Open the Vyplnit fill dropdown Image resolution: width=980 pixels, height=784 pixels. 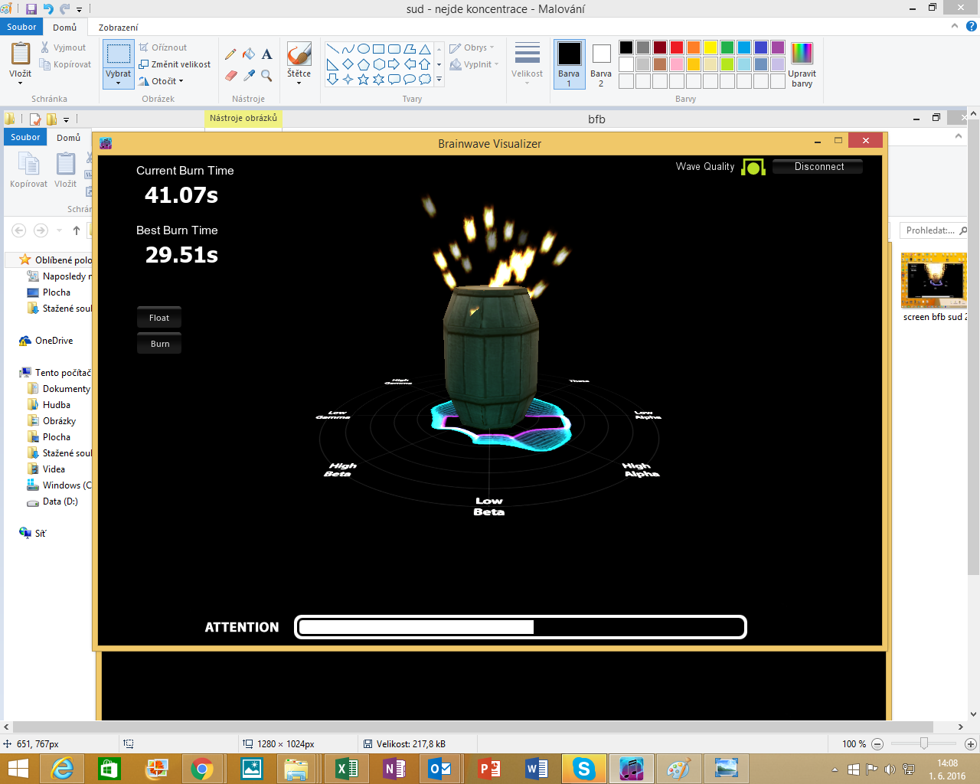(475, 64)
